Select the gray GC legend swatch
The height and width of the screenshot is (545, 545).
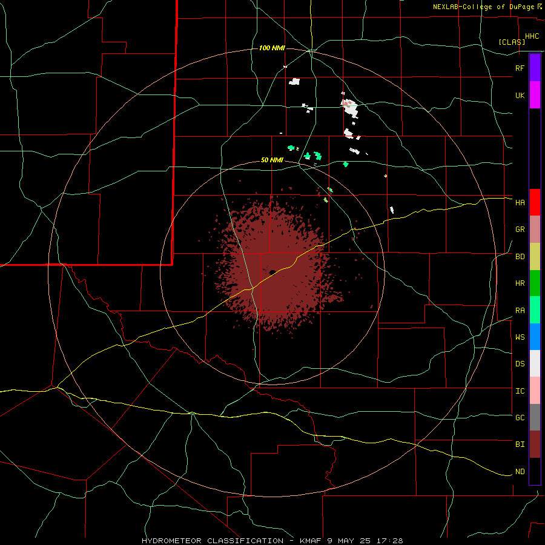(x=535, y=417)
